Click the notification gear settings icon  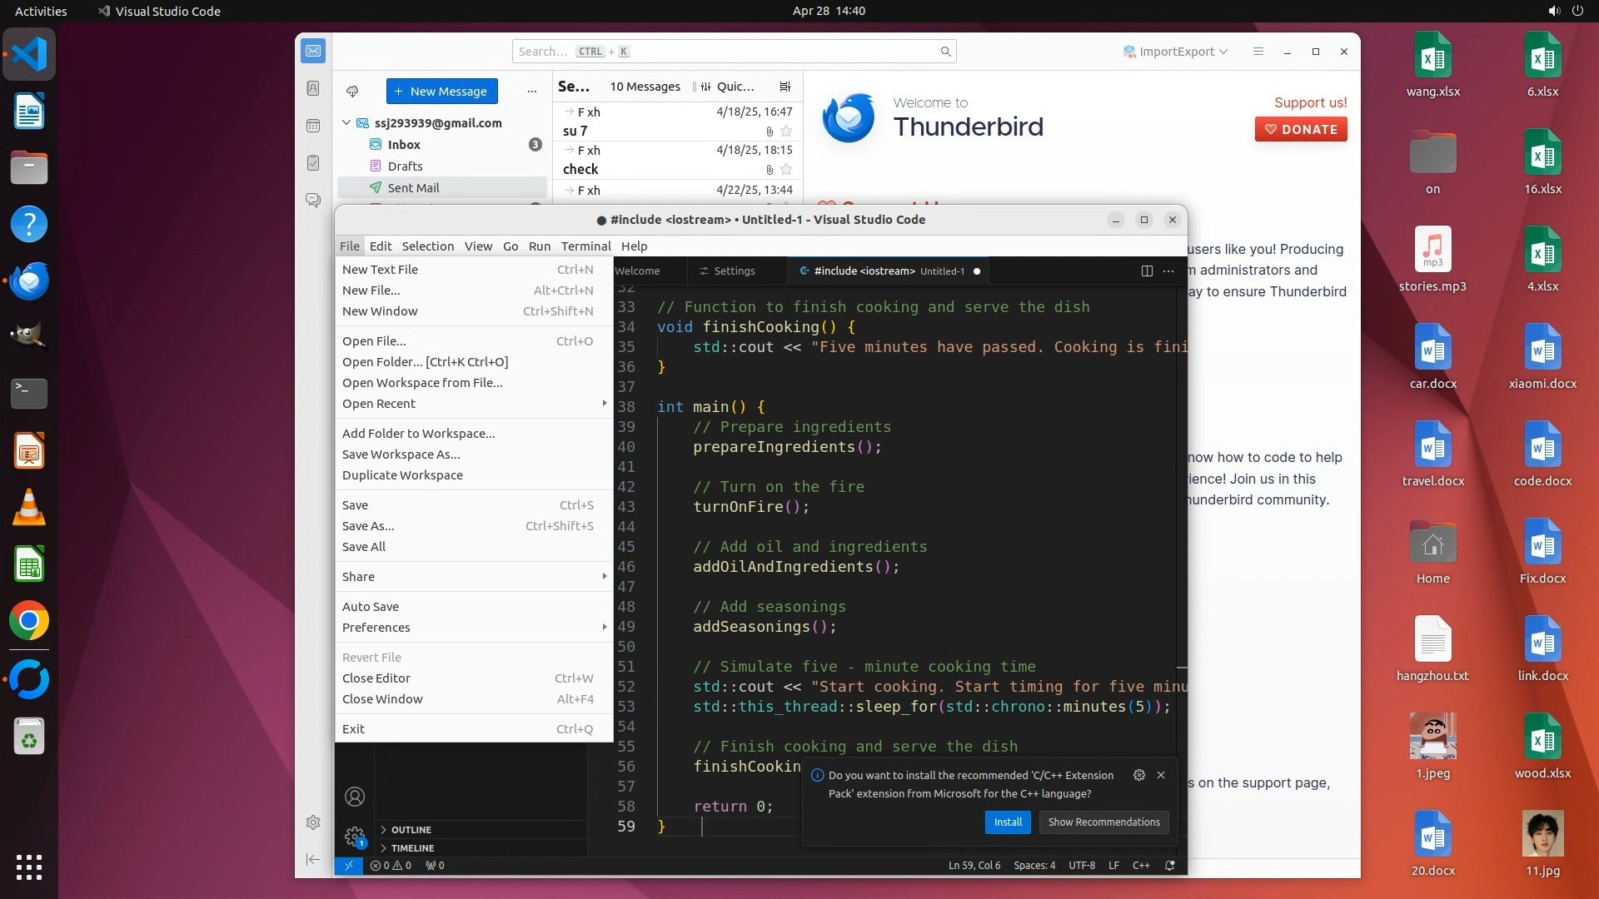pos(1138,775)
